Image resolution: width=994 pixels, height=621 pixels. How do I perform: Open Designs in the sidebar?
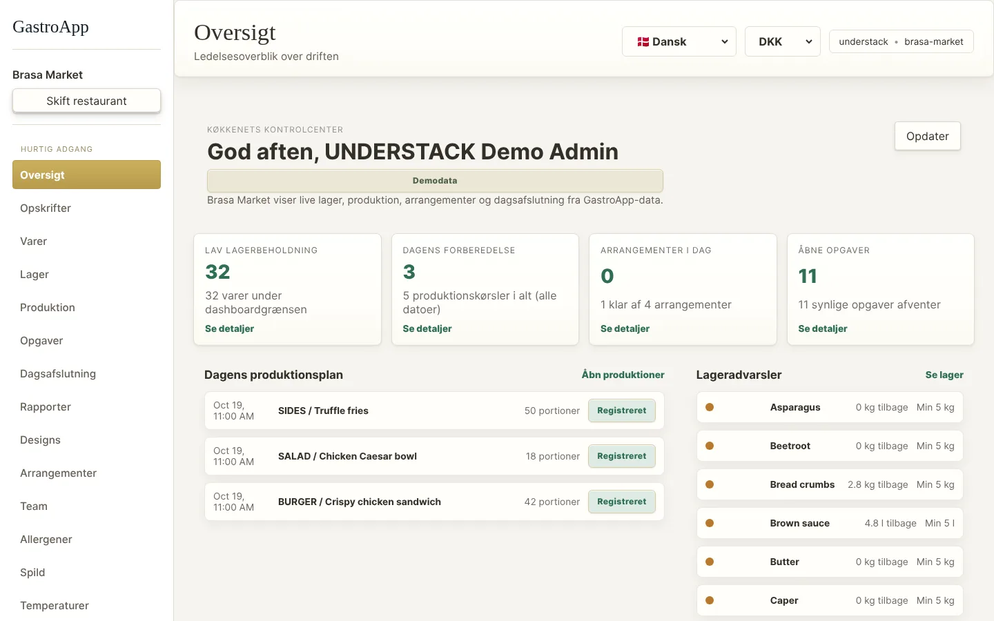(86, 440)
